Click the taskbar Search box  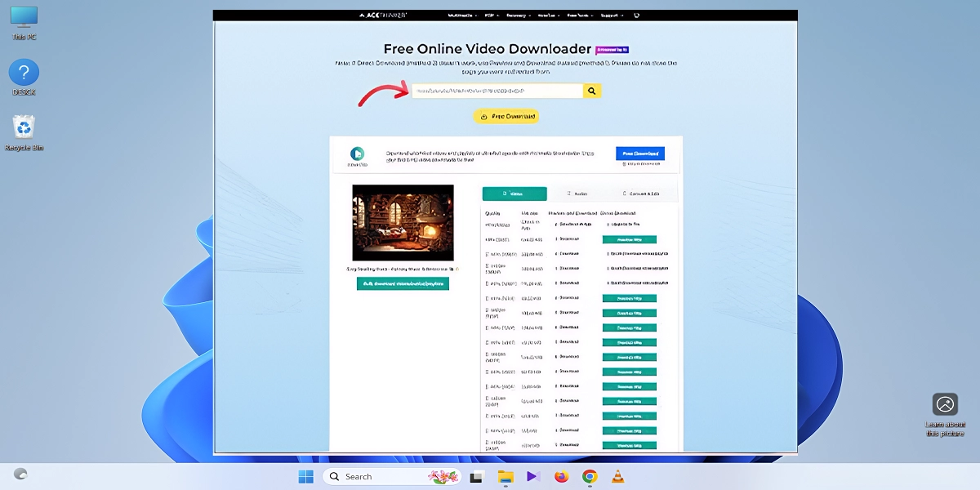click(x=392, y=476)
